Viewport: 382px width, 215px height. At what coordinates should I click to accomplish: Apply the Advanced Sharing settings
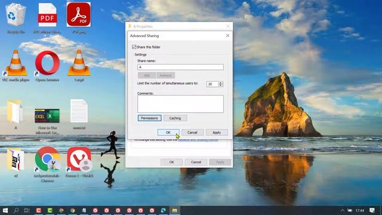(217, 133)
